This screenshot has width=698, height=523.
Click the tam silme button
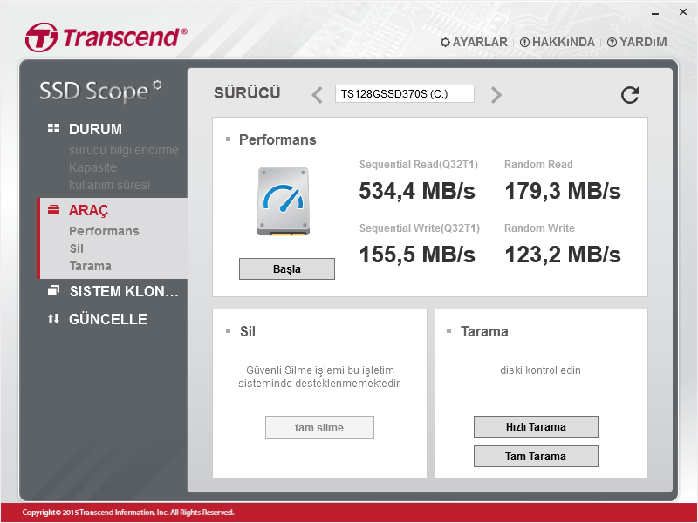point(319,427)
